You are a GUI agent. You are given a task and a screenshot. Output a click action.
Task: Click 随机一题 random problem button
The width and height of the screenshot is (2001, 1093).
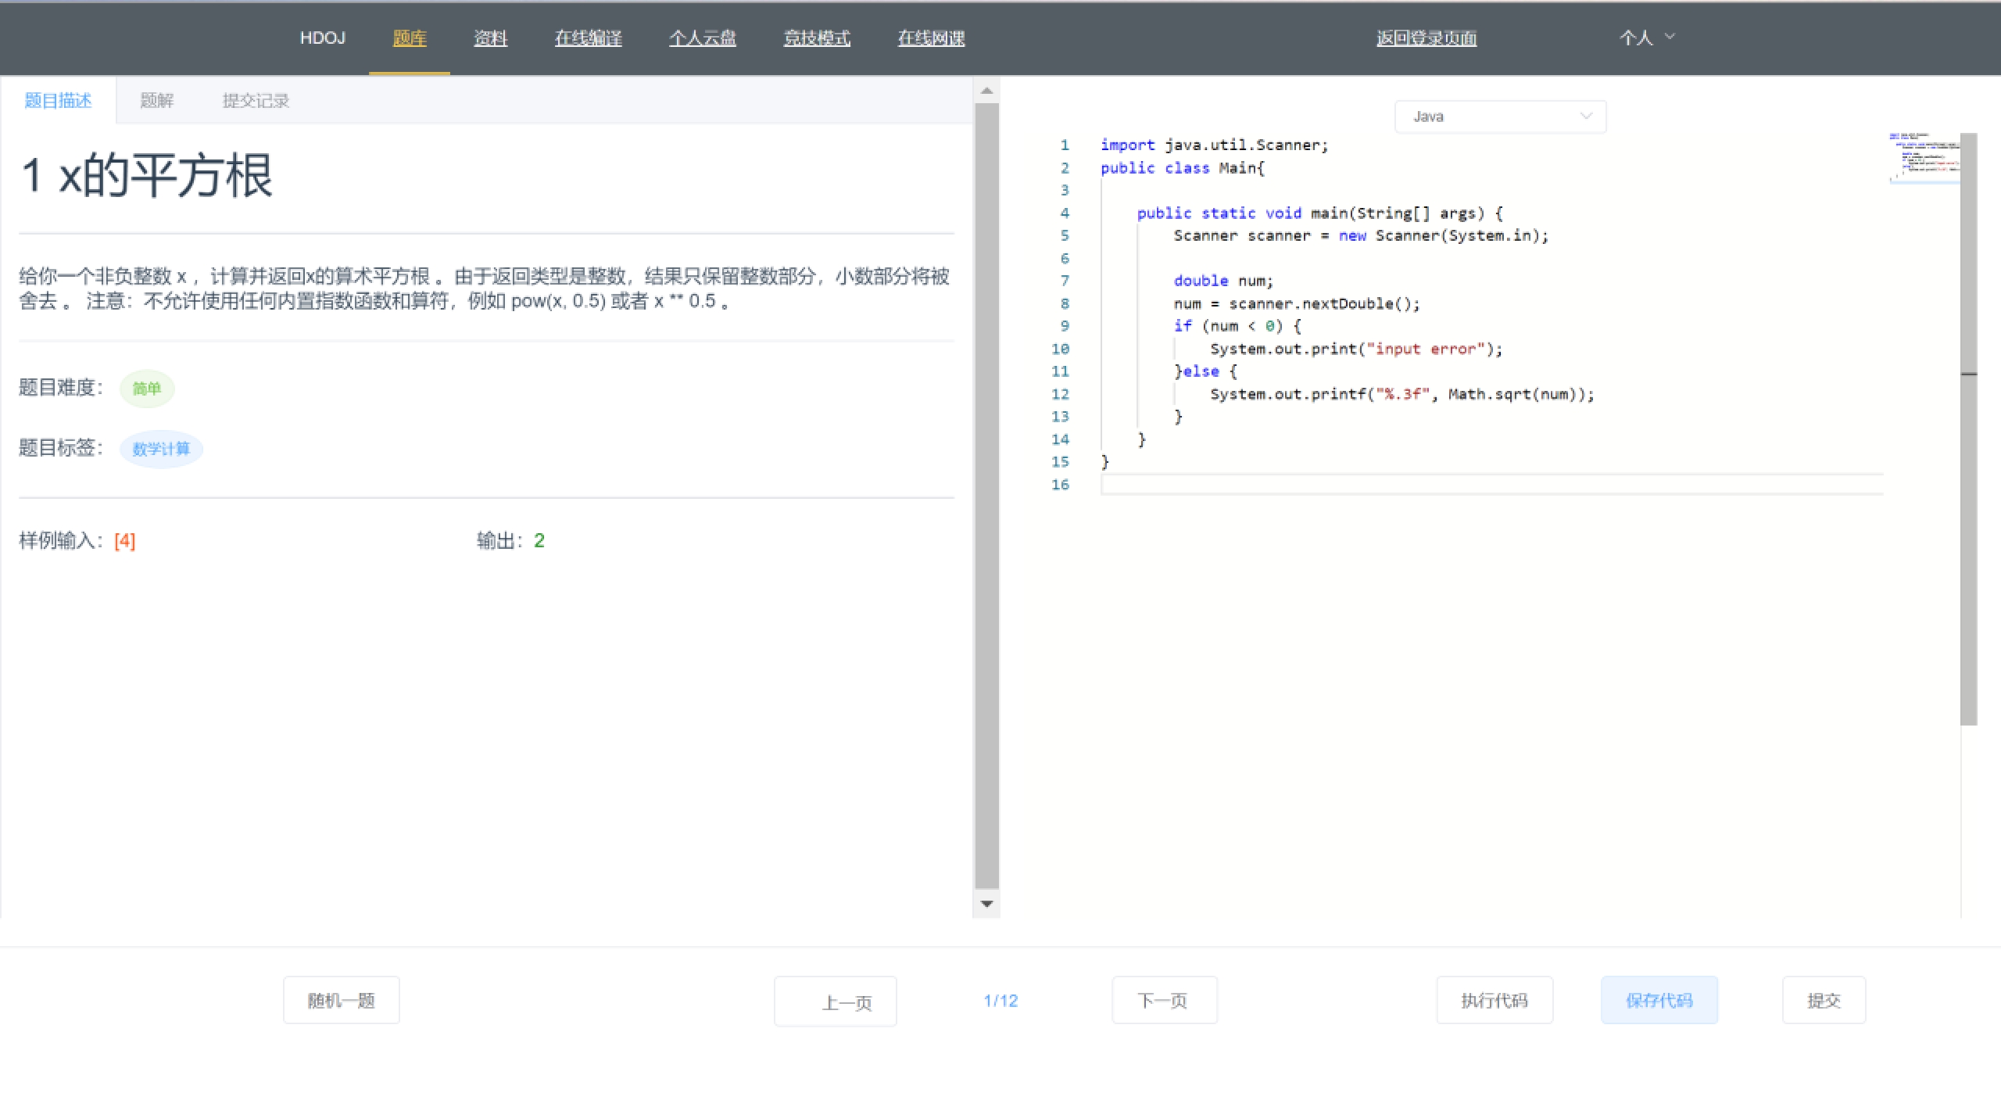(x=342, y=1000)
